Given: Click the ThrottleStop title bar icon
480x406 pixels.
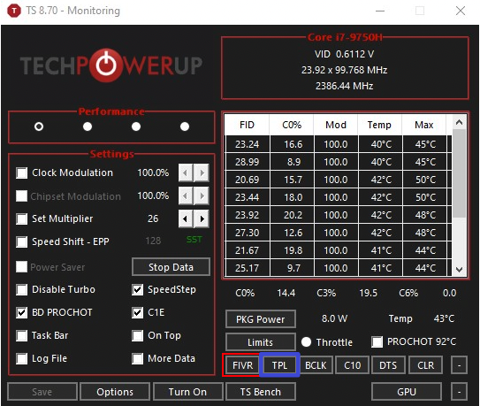Looking at the screenshot, I should click(x=14, y=11).
